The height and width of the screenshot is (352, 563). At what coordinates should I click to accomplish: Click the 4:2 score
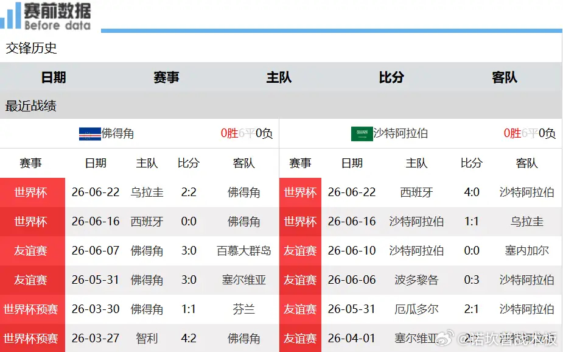189,338
